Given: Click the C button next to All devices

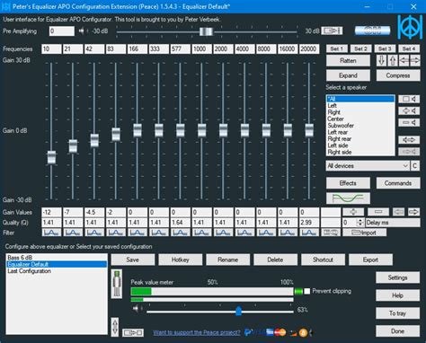Looking at the screenshot, I should coord(414,166).
